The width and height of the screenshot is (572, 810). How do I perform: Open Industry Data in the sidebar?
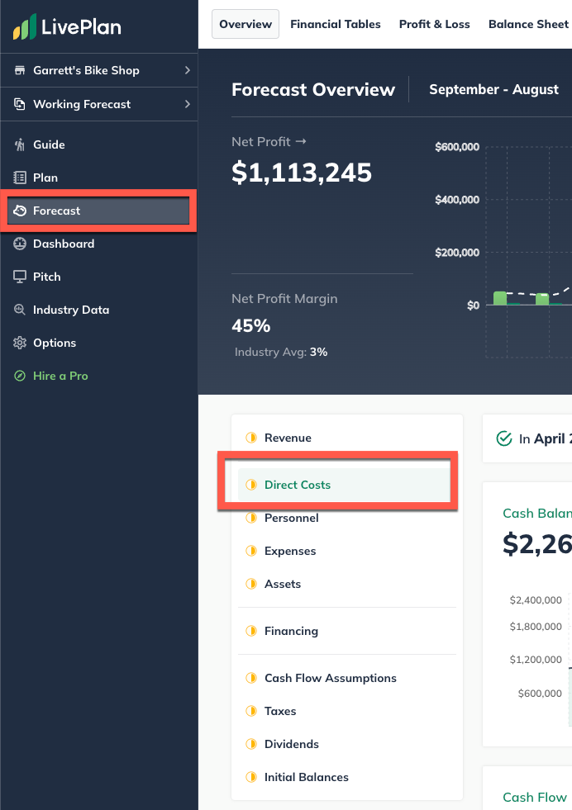(99, 310)
